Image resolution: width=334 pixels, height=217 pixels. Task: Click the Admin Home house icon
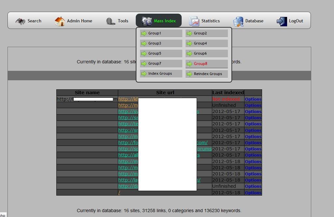[x=60, y=20]
